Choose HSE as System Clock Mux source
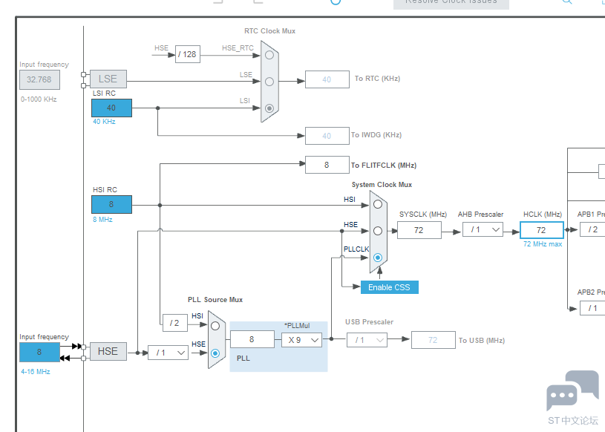Screen dimensions: 605x432 click(x=378, y=231)
